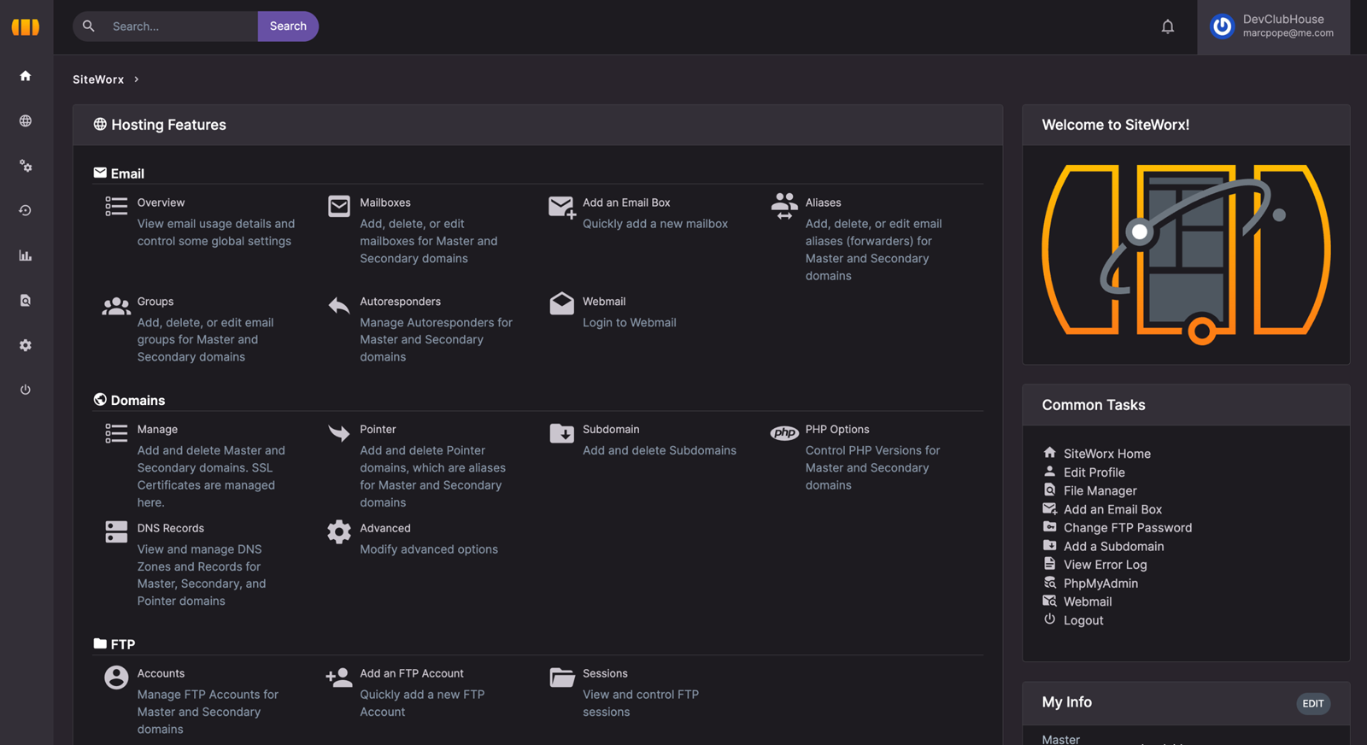Open the Subdomain link text

pos(611,430)
